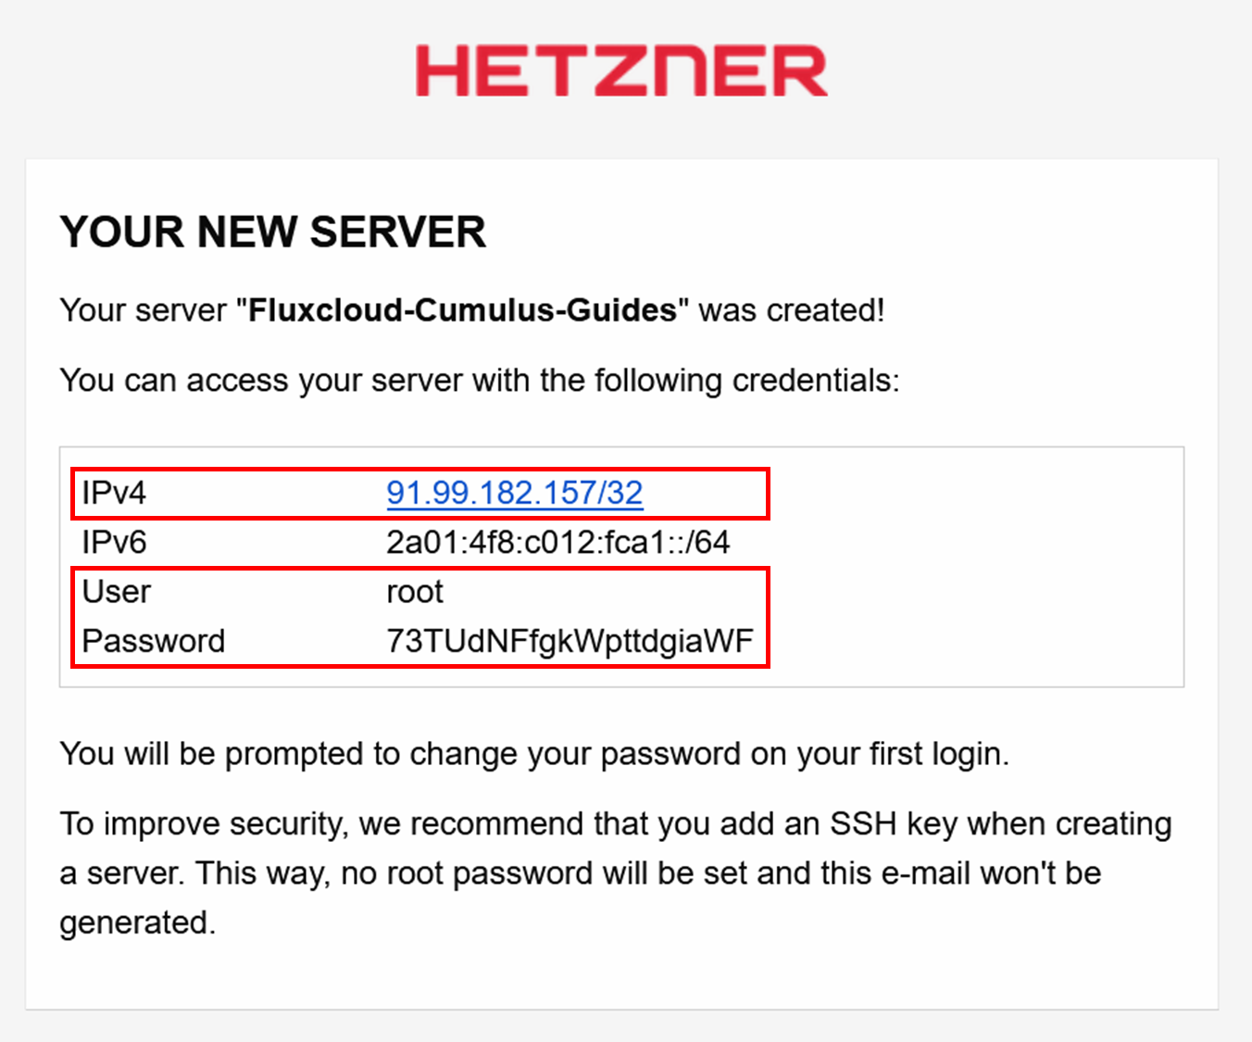Click the IPv6 address 2a01:4f8:c012:fca1::/64

(557, 542)
